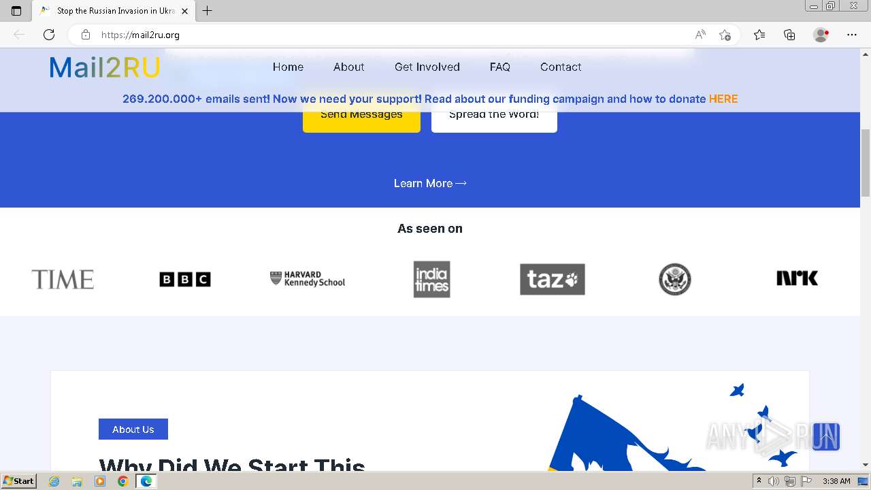Click the page vertical scrollbar thumb
This screenshot has width=871, height=490.
pyautogui.click(x=866, y=162)
